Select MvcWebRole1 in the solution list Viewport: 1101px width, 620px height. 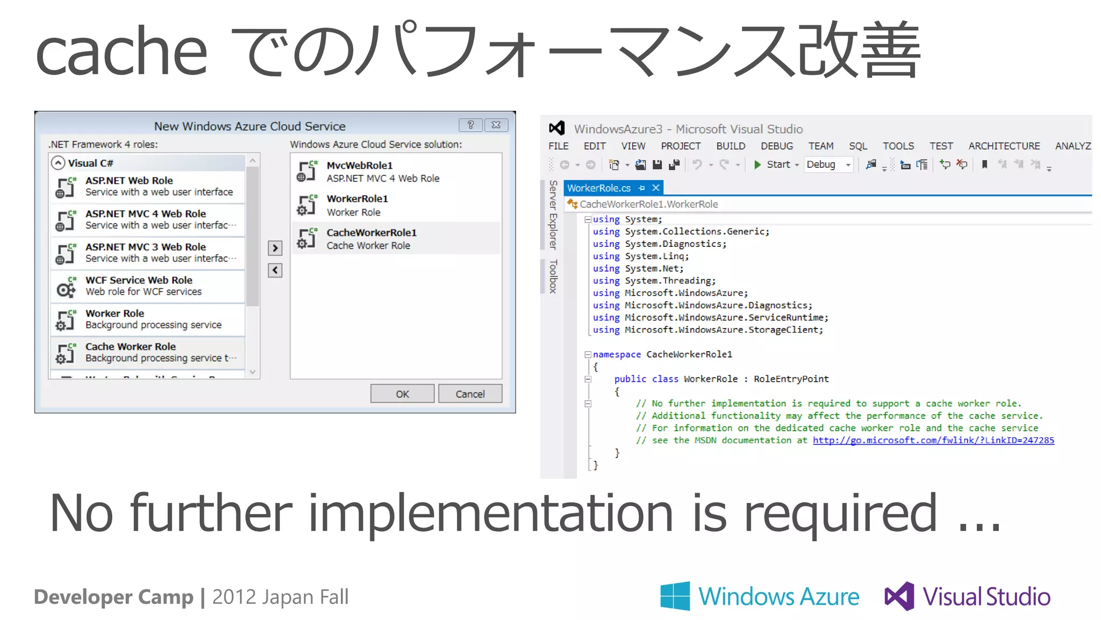396,172
